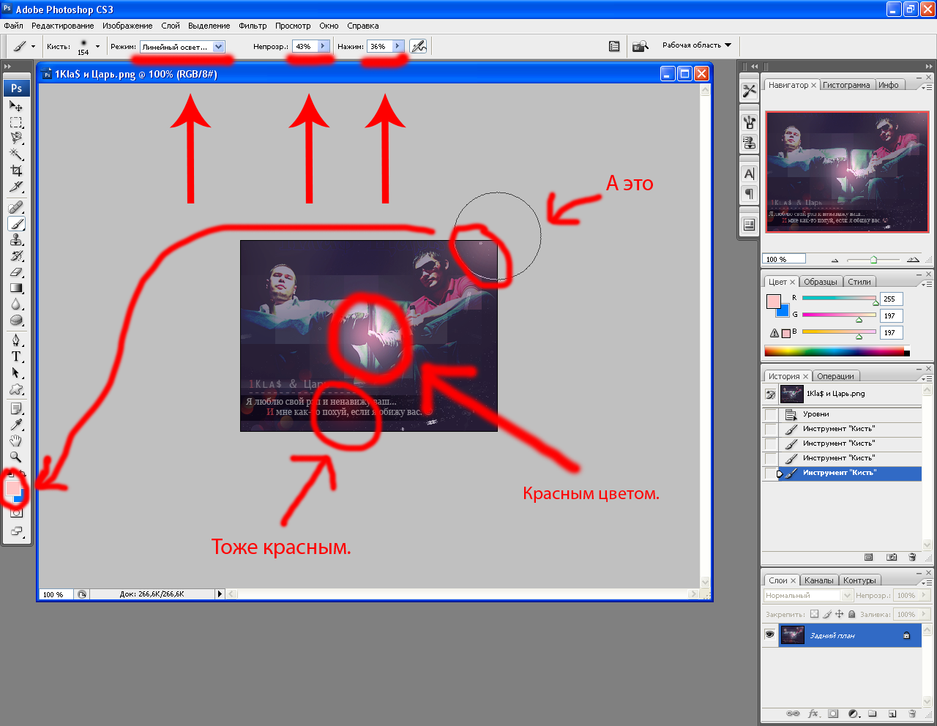Switch to the Каналы tab

coord(818,580)
